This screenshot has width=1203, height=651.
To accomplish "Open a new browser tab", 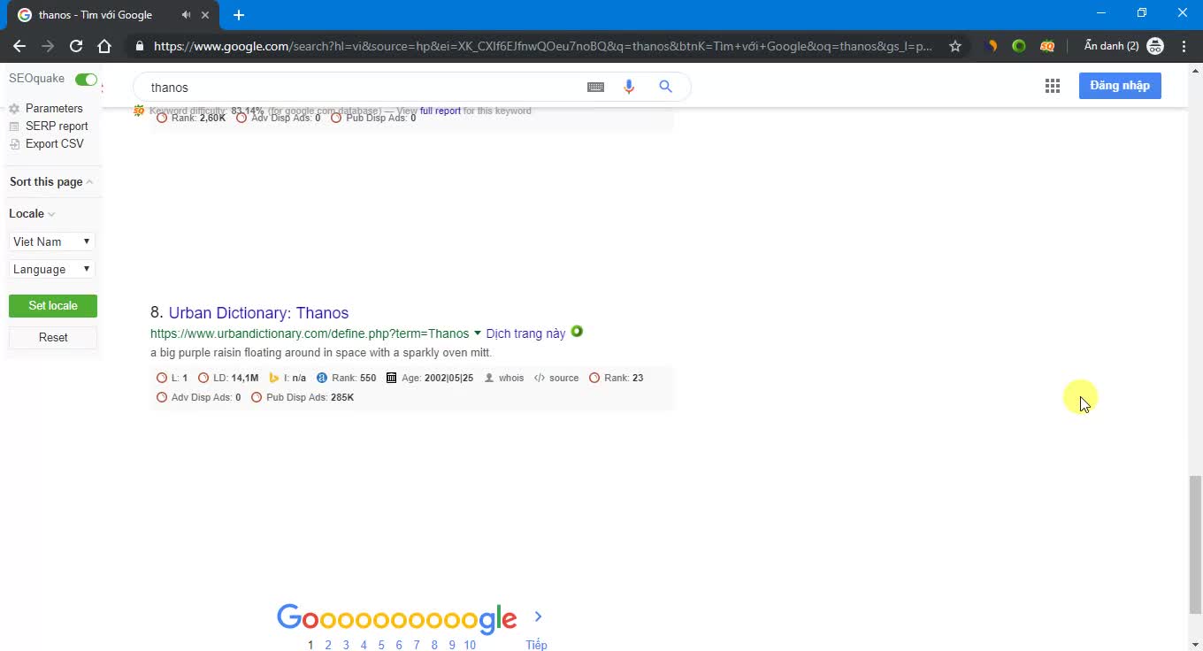I will (x=239, y=15).
